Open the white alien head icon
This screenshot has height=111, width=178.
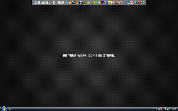[x=81, y=2]
